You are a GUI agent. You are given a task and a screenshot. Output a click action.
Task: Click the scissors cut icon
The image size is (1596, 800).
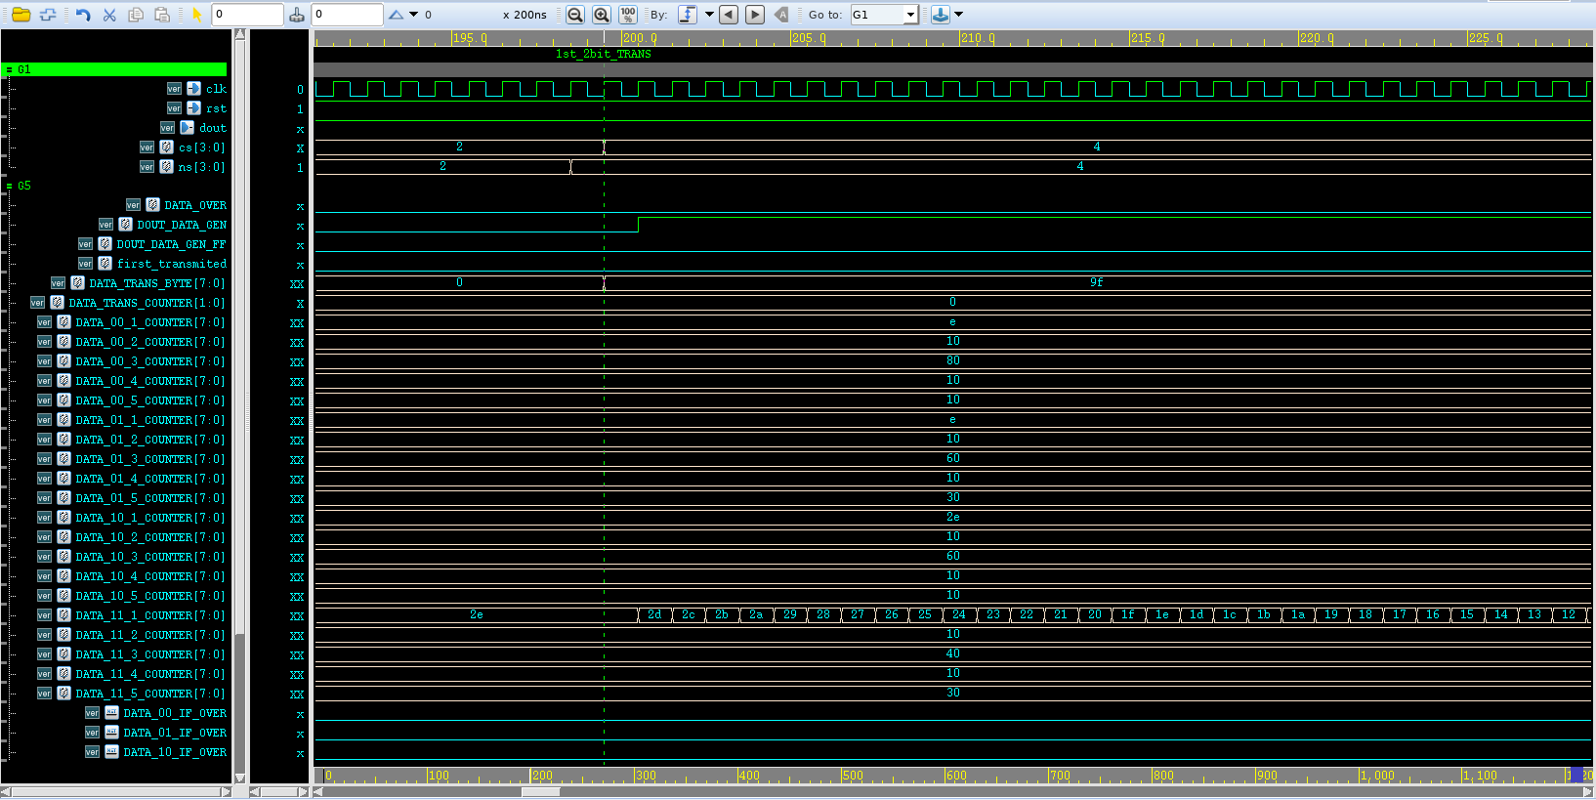point(109,14)
